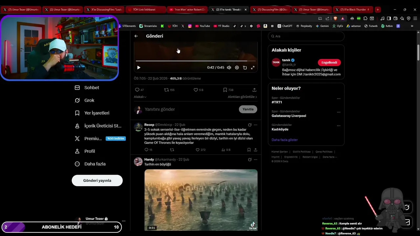Like Recep's comment with 272 likes

tap(200, 150)
